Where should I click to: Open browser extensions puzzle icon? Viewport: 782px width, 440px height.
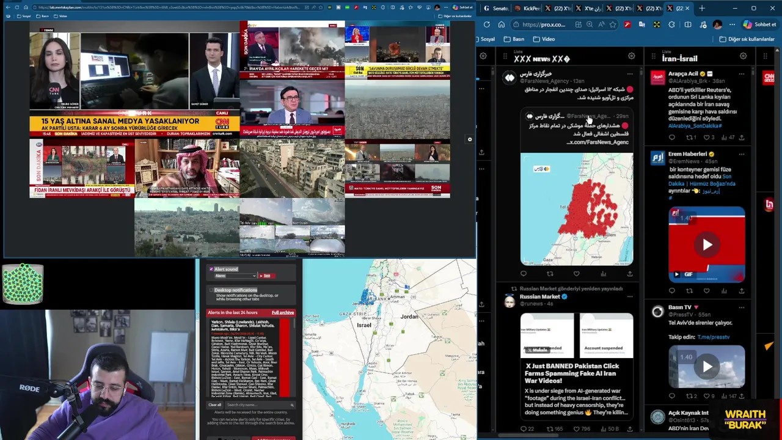tap(671, 24)
